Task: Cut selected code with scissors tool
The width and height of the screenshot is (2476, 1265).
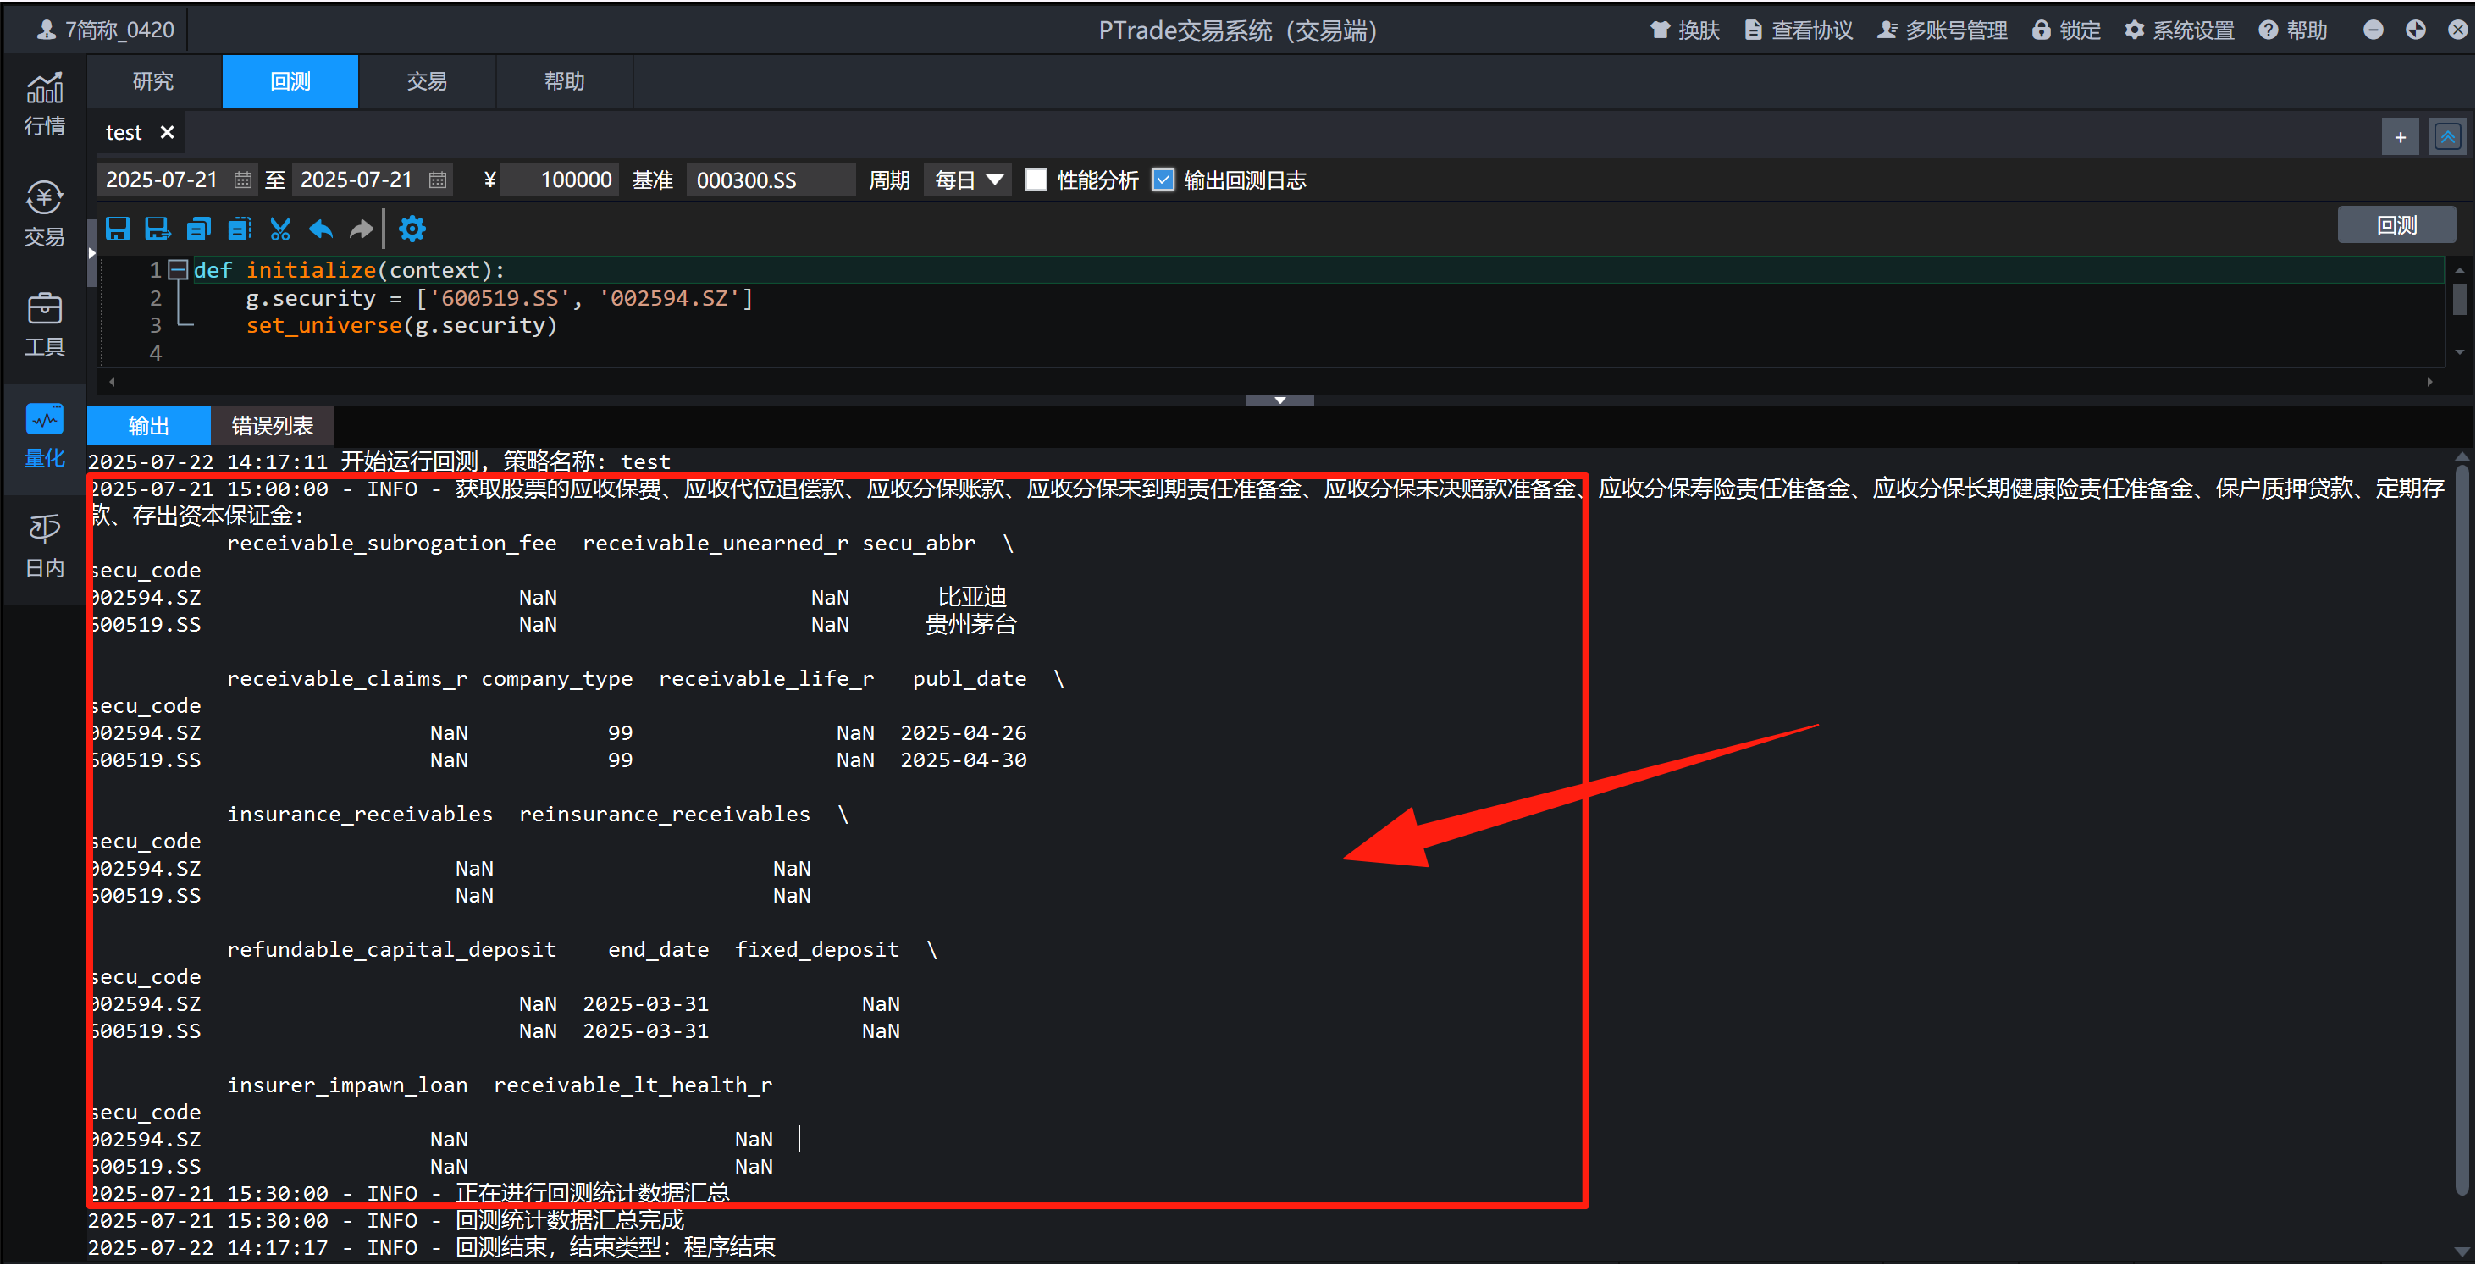Action: (279, 229)
